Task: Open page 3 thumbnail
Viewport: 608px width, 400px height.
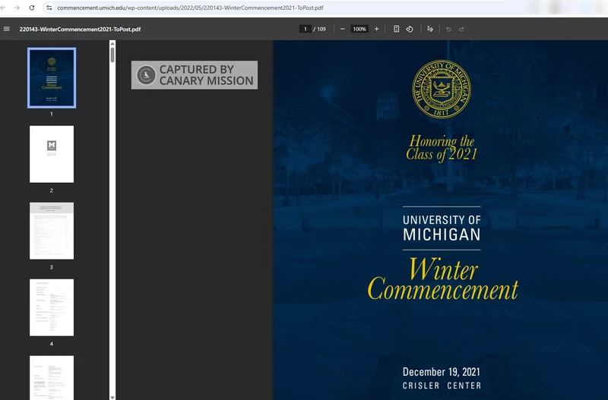Action: pyautogui.click(x=52, y=231)
